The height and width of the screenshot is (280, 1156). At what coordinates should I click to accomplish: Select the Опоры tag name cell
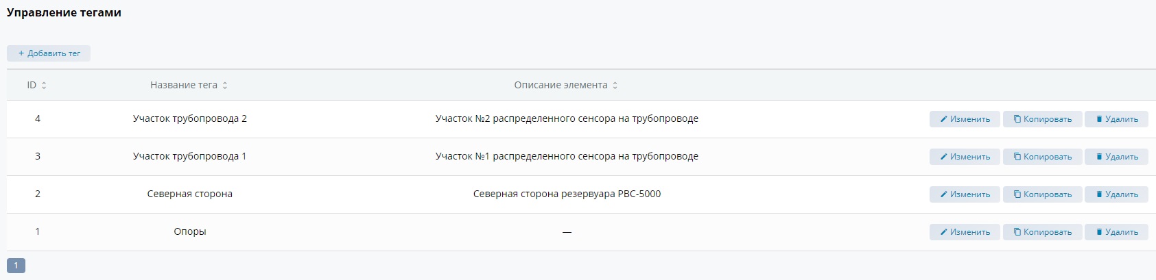pyautogui.click(x=190, y=232)
